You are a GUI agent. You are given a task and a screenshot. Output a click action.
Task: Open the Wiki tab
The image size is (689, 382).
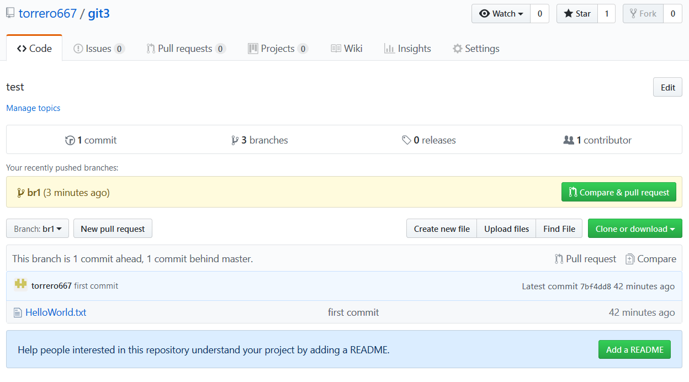[x=347, y=49]
